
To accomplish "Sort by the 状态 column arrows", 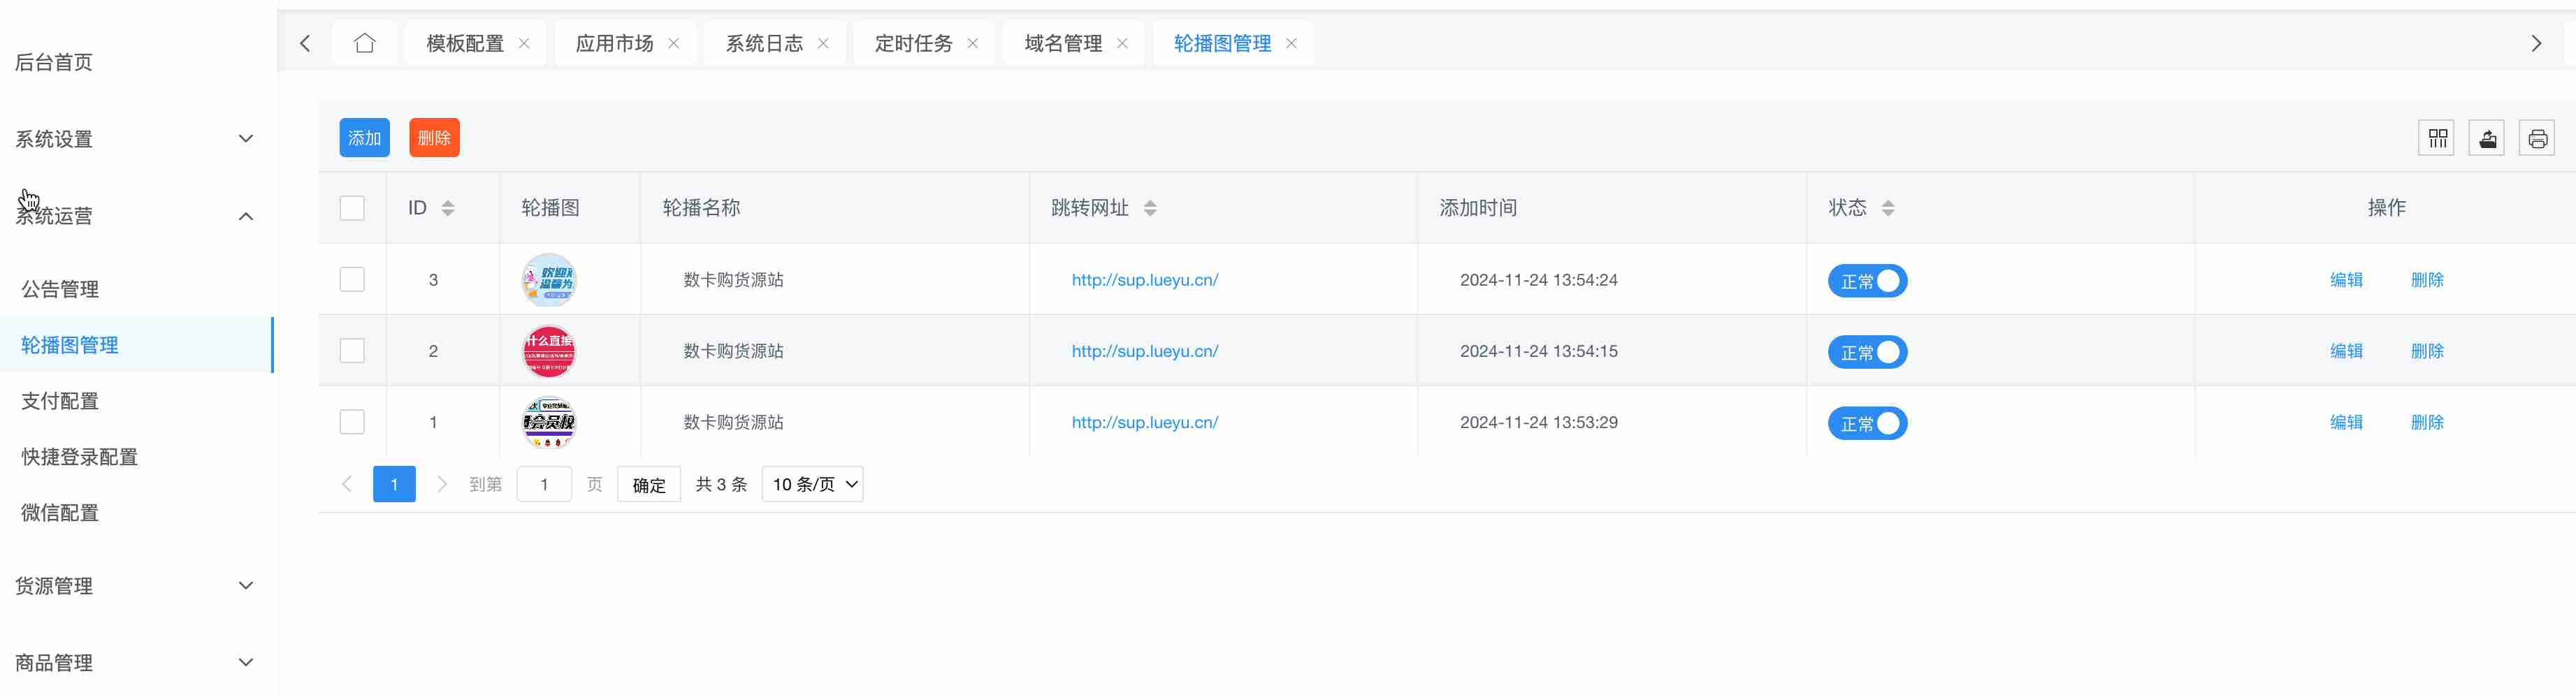I will point(1888,208).
